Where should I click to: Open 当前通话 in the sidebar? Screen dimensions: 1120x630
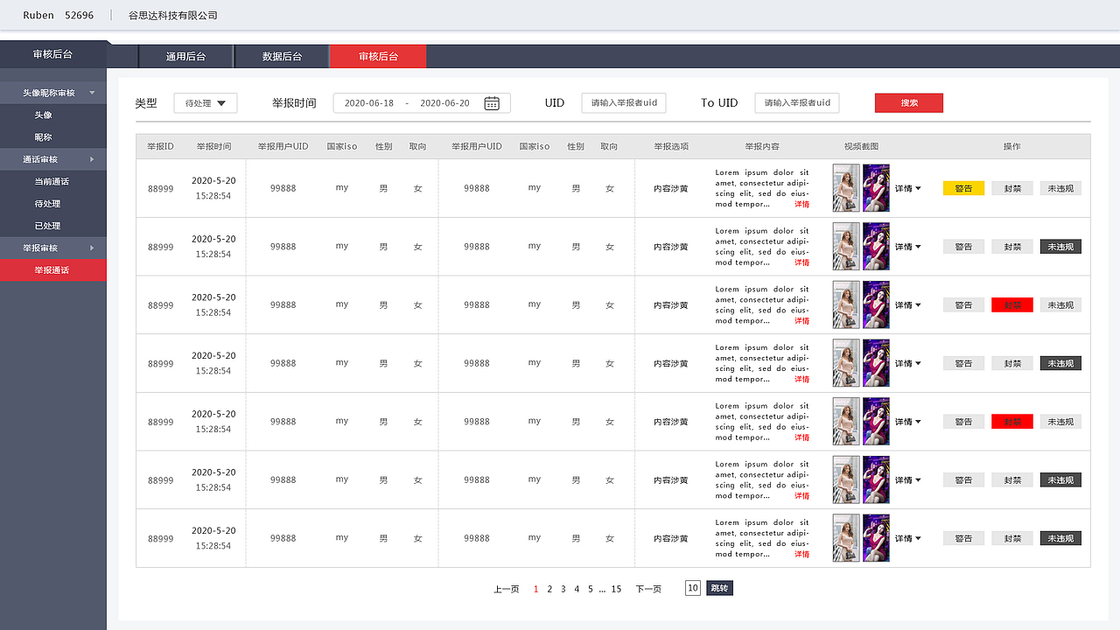tap(52, 181)
